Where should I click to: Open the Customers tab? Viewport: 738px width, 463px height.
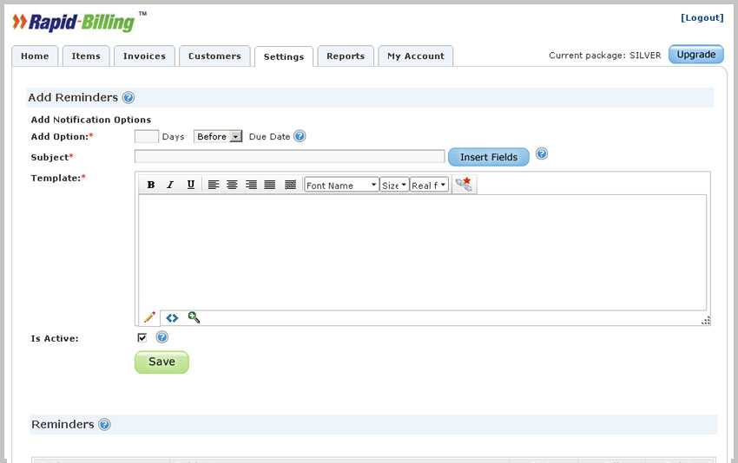coord(214,56)
